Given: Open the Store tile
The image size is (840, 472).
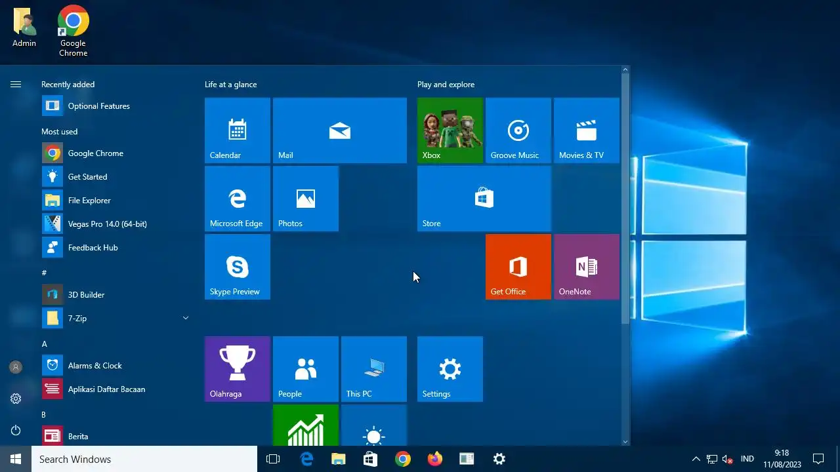Looking at the screenshot, I should coord(484,199).
